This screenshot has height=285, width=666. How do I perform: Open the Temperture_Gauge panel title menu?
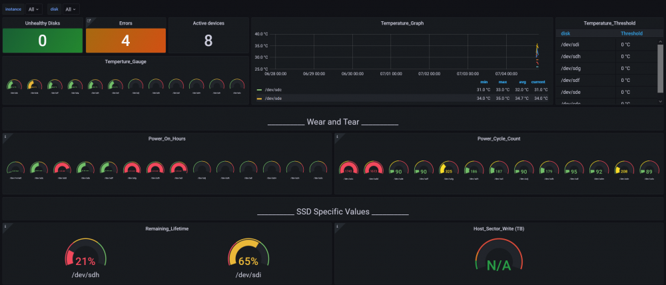(x=126, y=61)
